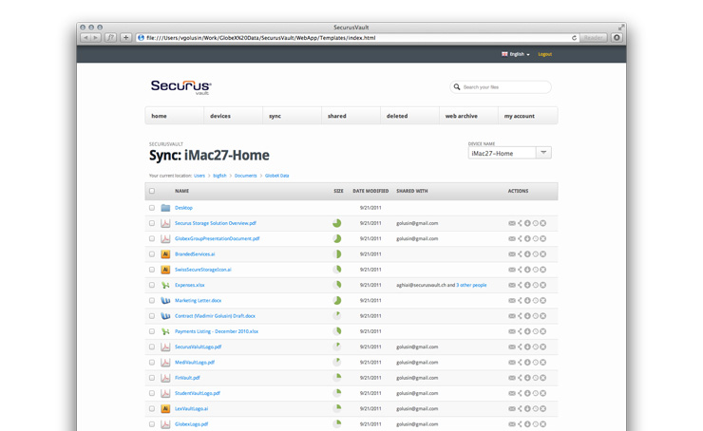Download Securus Storage Solution Overview.pdf
703x431 pixels.
(527, 223)
